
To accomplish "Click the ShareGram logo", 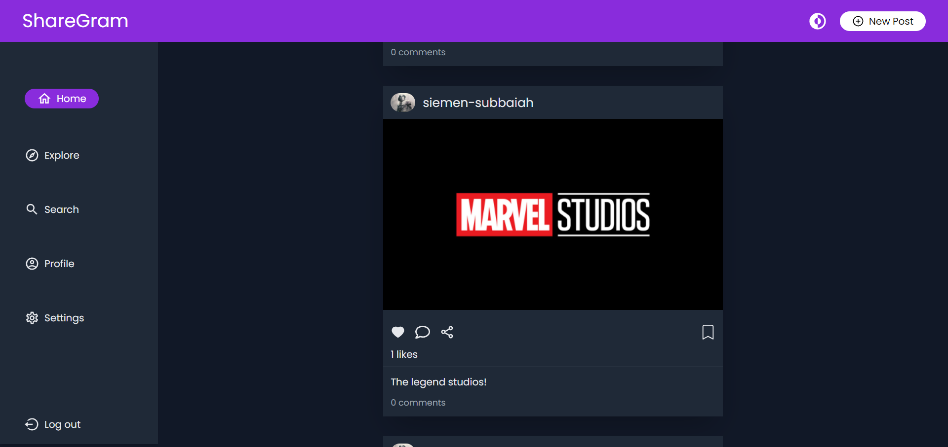I will pos(75,21).
